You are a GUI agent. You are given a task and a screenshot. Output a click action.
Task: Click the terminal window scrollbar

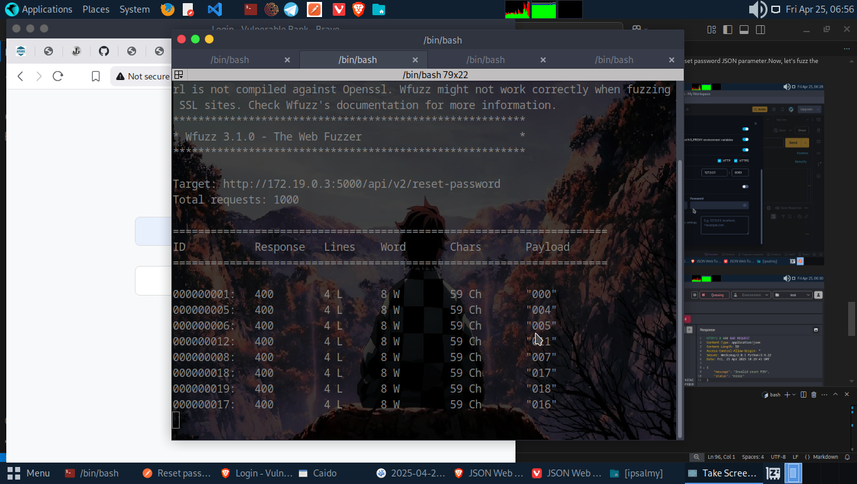point(679,297)
